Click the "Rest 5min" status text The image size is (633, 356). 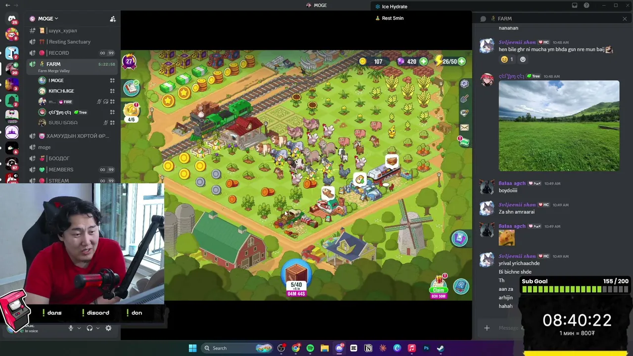pyautogui.click(x=389, y=18)
